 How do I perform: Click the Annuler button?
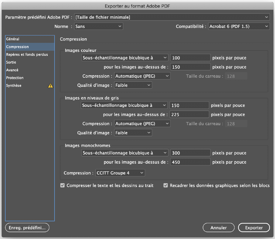tap(218, 228)
